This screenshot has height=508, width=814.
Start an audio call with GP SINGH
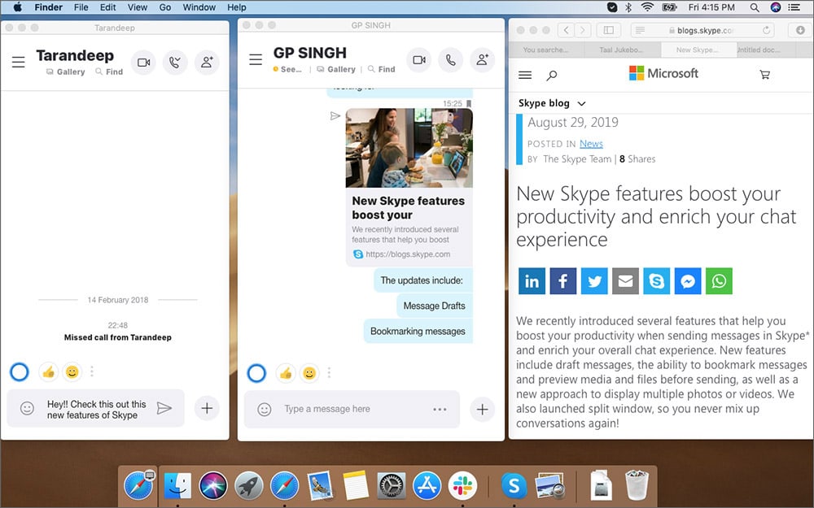[451, 59]
